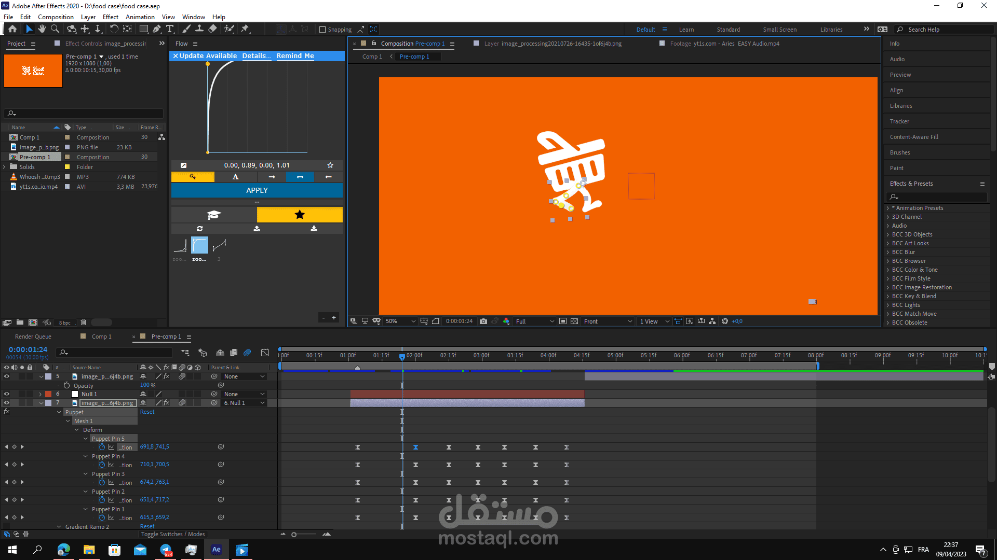
Task: Click the APPLY button in Flow
Action: click(x=257, y=190)
